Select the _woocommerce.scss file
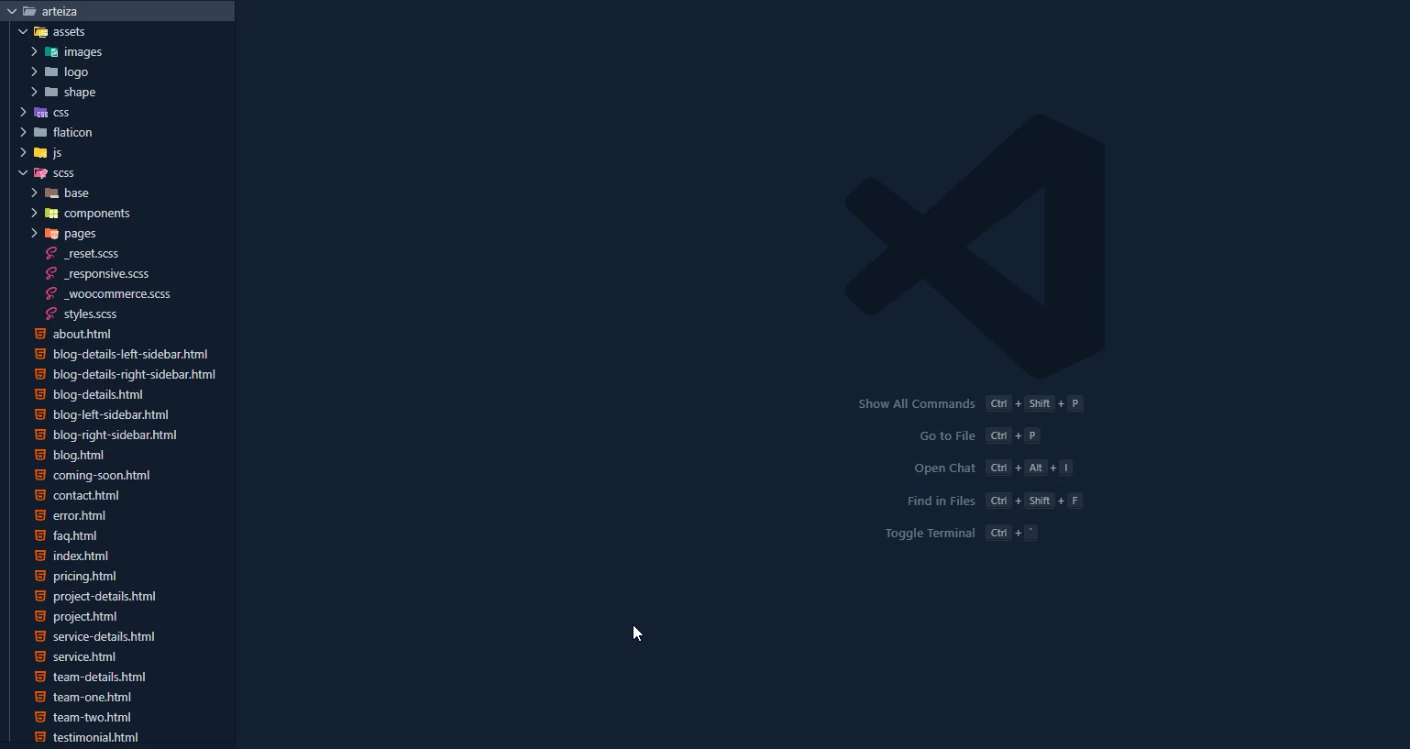The image size is (1410, 749). click(116, 294)
